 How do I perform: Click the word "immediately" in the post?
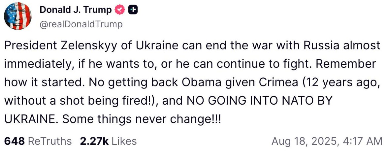coord(38,64)
